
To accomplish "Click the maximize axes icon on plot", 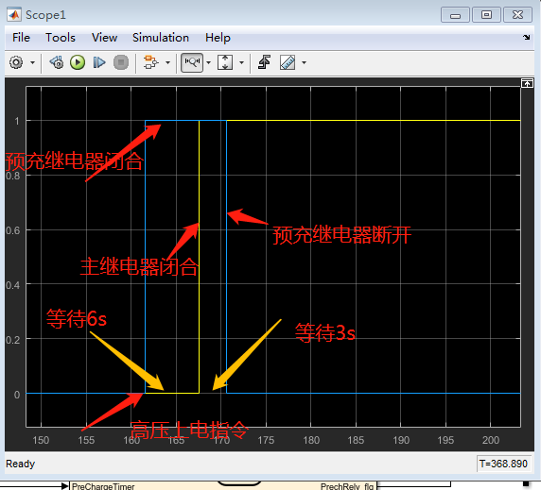I will 527,83.
